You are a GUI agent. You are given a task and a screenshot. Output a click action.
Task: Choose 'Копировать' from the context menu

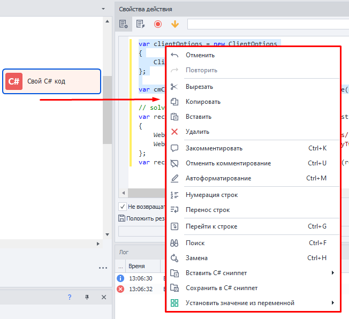[x=203, y=102]
